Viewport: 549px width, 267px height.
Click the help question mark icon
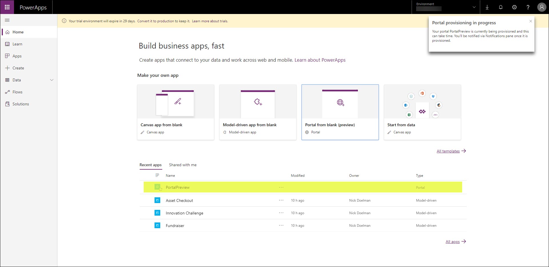528,7
